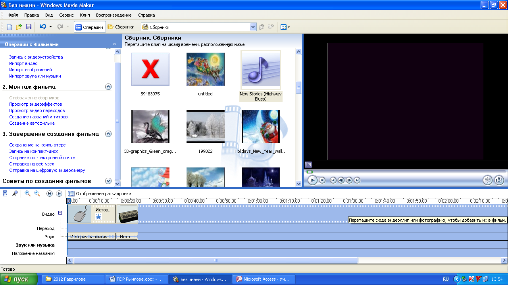Open the Справка menu
The width and height of the screenshot is (508, 285).
pyautogui.click(x=146, y=15)
